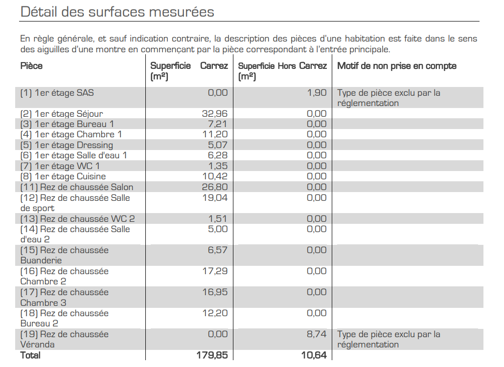Click the "Superficie Carrez (m²)" column header
The height and width of the screenshot is (367, 504).
189,71
